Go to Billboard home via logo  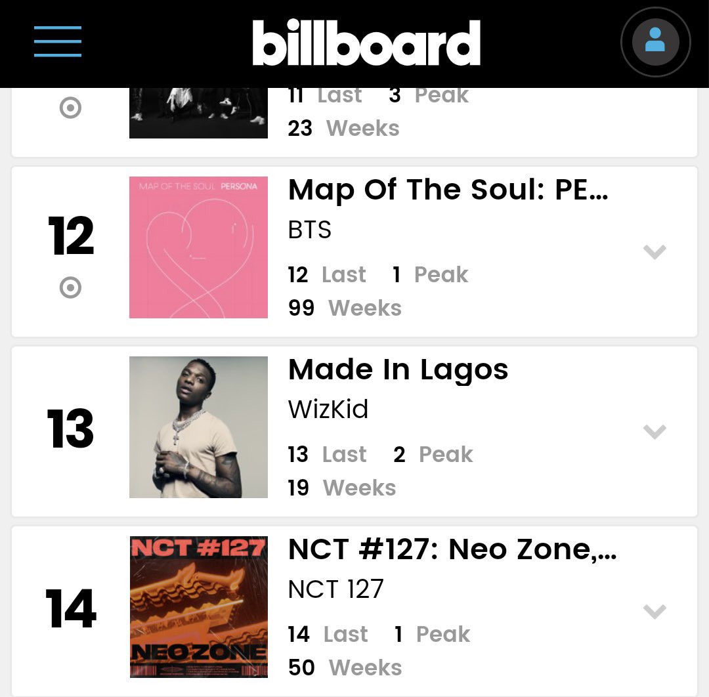click(x=366, y=43)
